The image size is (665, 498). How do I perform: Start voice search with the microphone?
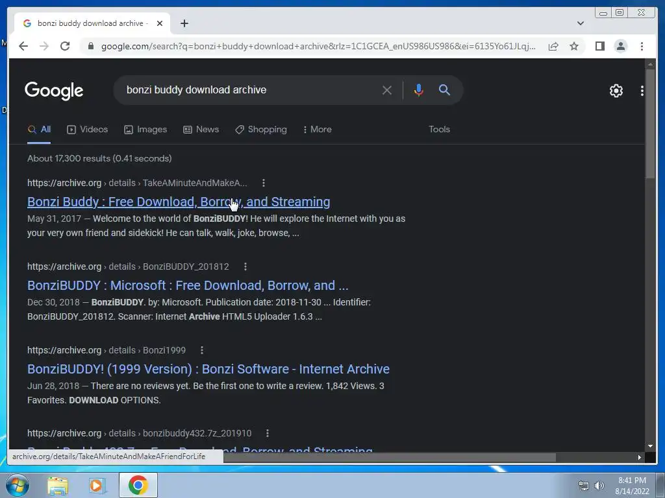point(418,89)
